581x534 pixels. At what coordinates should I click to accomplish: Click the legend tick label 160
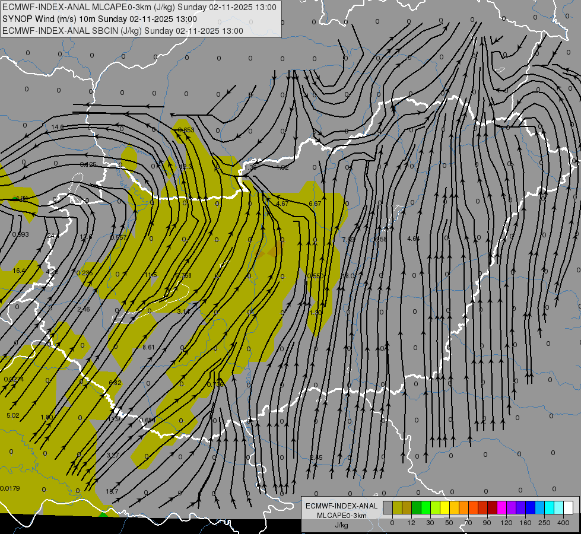tap(525, 523)
